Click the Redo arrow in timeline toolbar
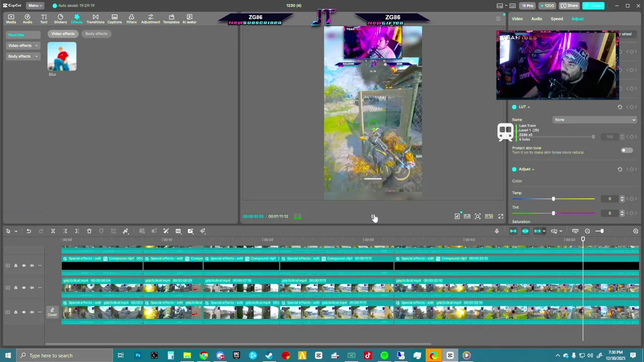Viewport: 644px width, 362px height. coord(41,231)
